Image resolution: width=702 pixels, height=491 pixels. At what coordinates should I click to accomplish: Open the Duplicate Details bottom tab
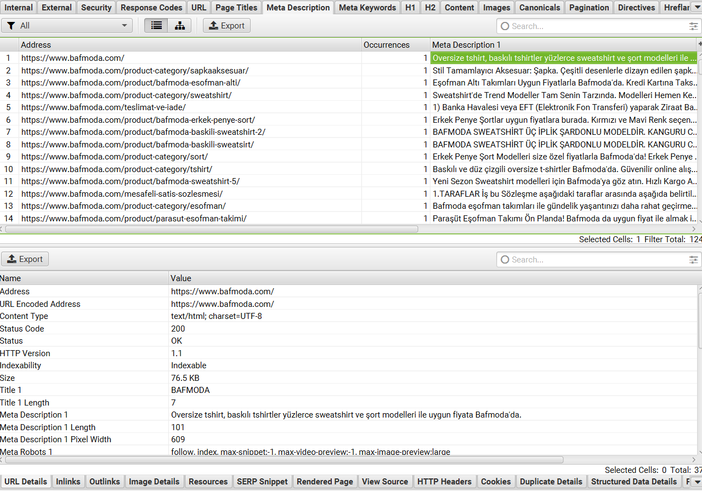551,482
